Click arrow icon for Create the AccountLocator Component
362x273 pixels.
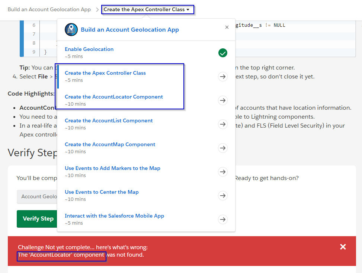222,100
